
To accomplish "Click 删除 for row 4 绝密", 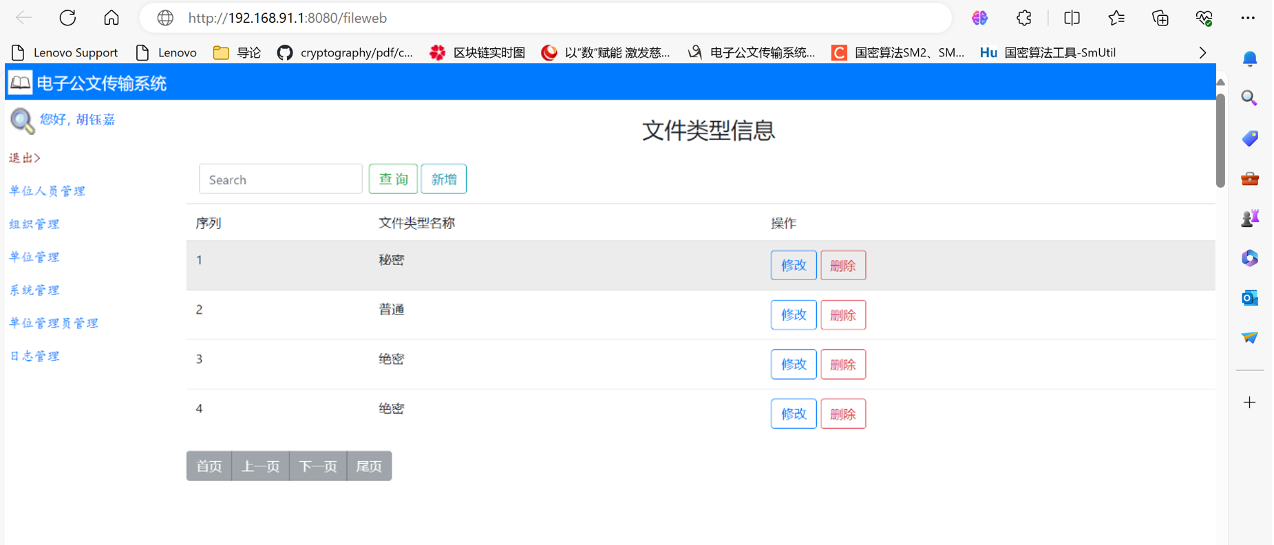I will tap(843, 414).
